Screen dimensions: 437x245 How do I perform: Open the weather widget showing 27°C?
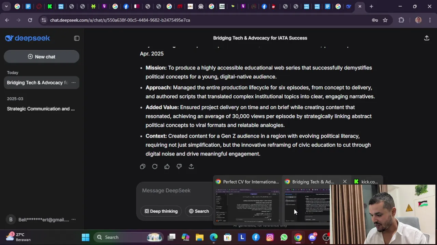point(18,237)
